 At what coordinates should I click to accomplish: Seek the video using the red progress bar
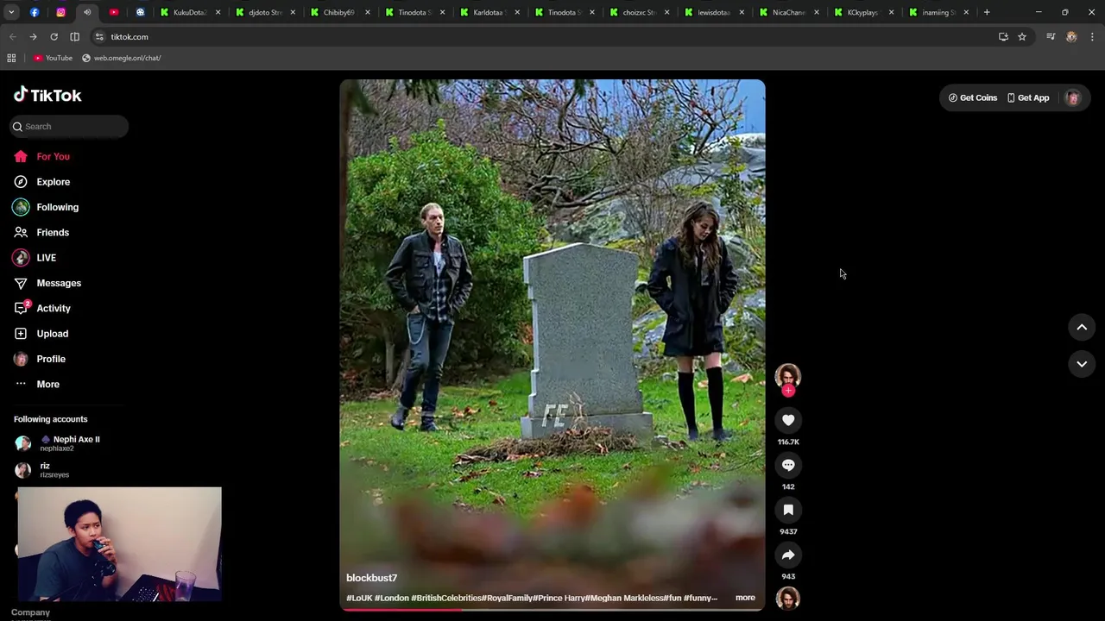(x=552, y=609)
